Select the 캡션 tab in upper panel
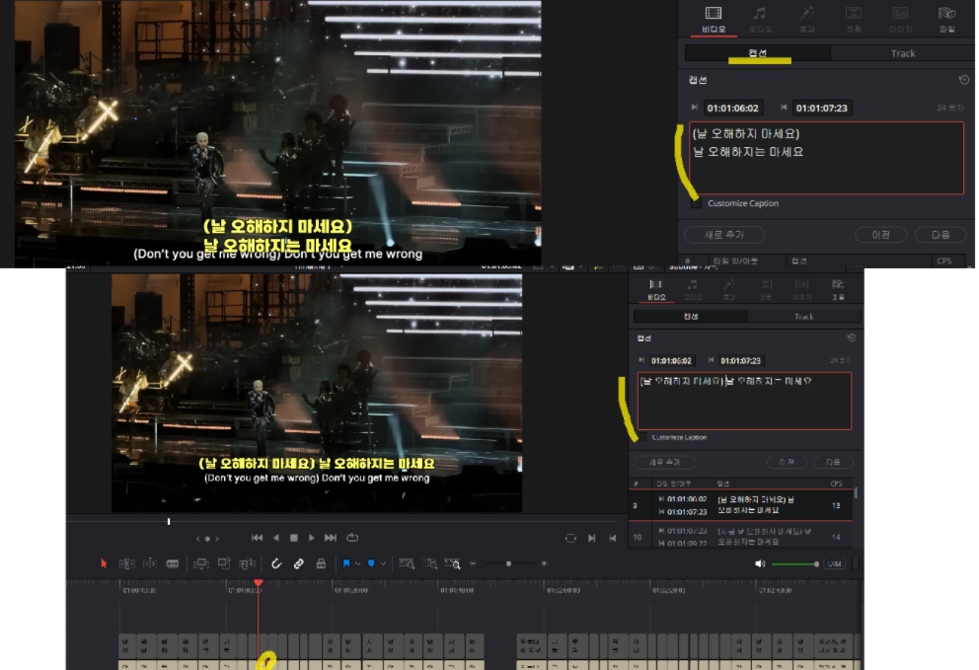The width and height of the screenshot is (979, 670). (x=757, y=53)
